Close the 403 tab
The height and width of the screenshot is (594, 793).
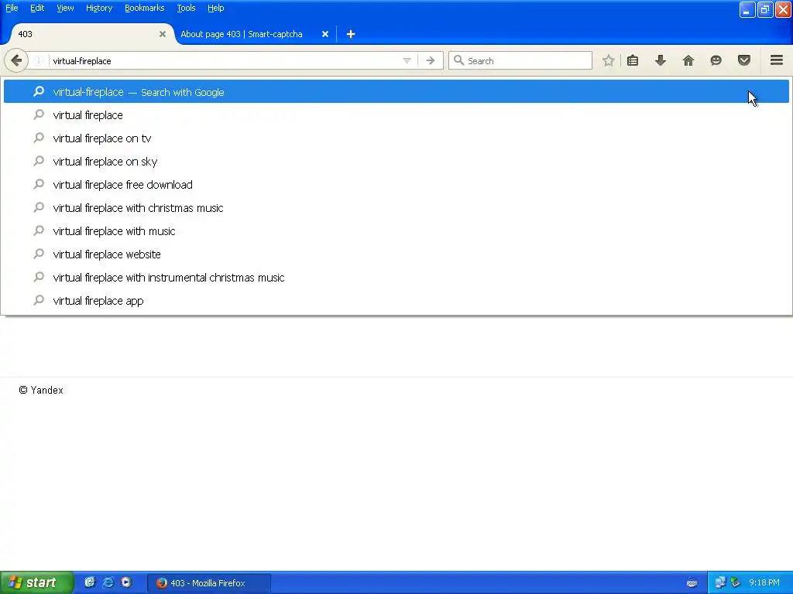click(163, 34)
